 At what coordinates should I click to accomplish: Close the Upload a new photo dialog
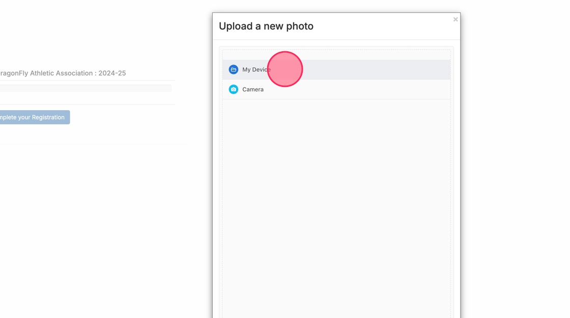click(x=455, y=19)
